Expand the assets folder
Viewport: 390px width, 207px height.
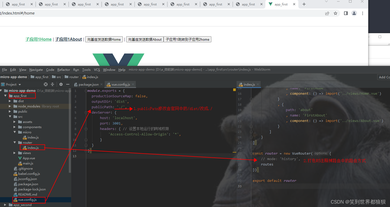(x=15, y=122)
